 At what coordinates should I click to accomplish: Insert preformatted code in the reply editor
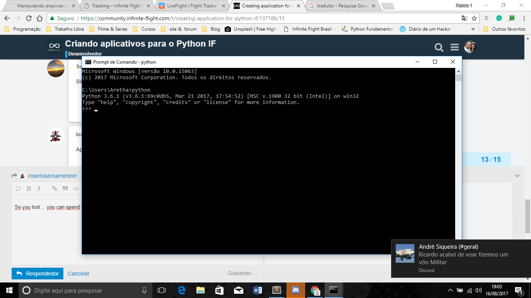[76, 189]
